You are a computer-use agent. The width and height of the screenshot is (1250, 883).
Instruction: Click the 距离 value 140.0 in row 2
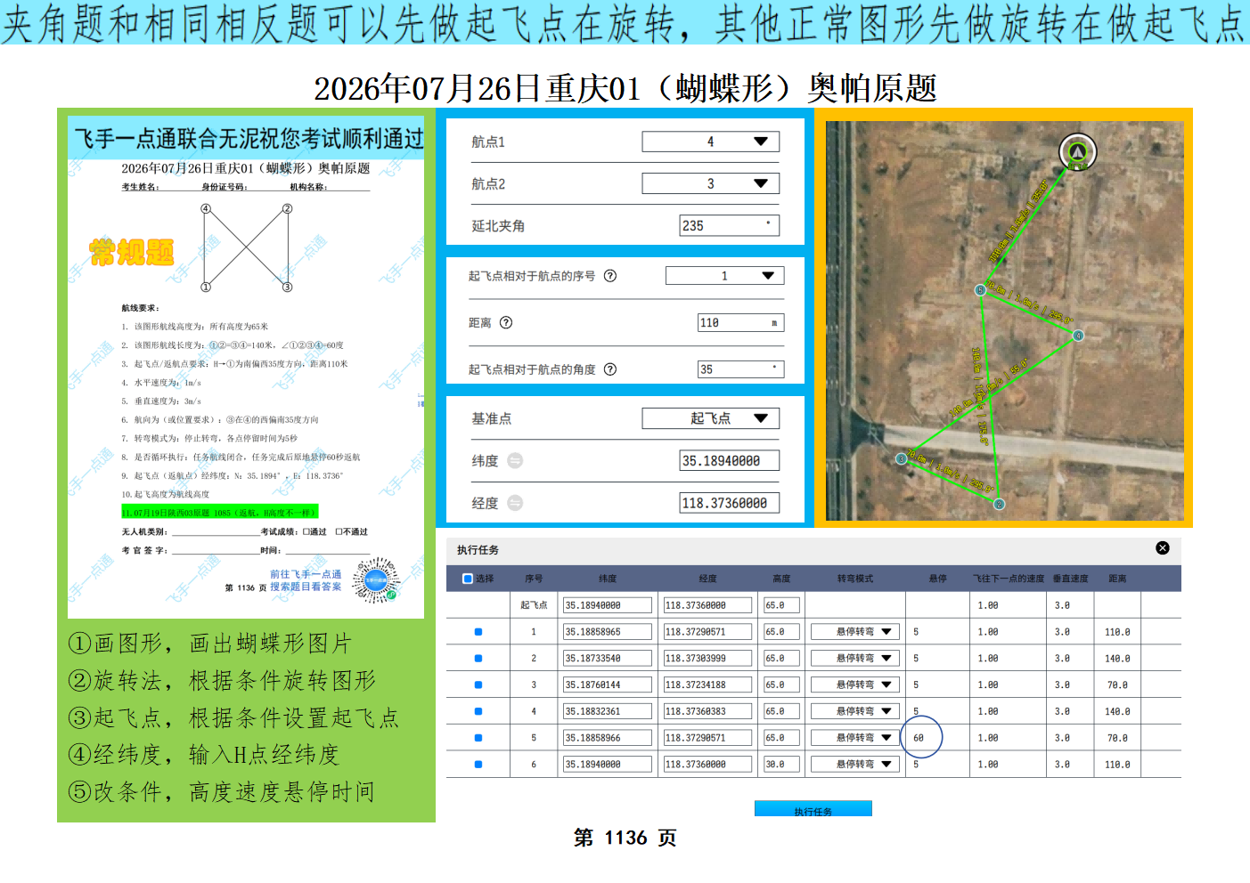(x=1118, y=659)
